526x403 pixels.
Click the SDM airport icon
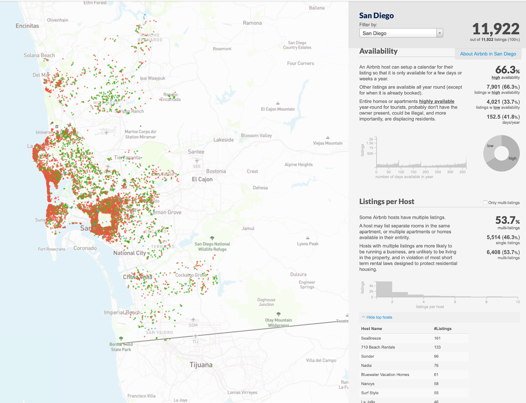193,319
